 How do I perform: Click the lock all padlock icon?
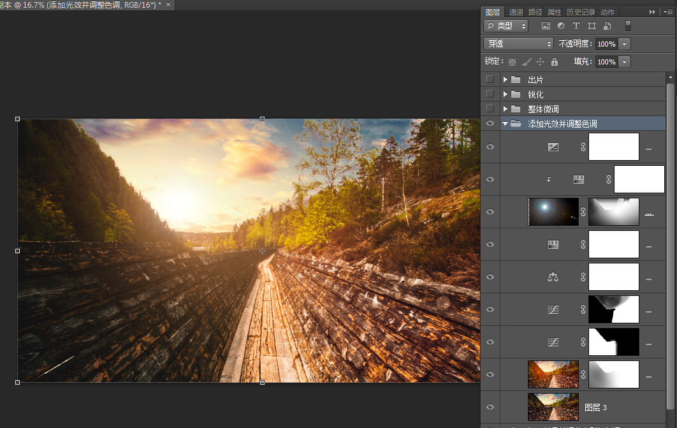(555, 62)
